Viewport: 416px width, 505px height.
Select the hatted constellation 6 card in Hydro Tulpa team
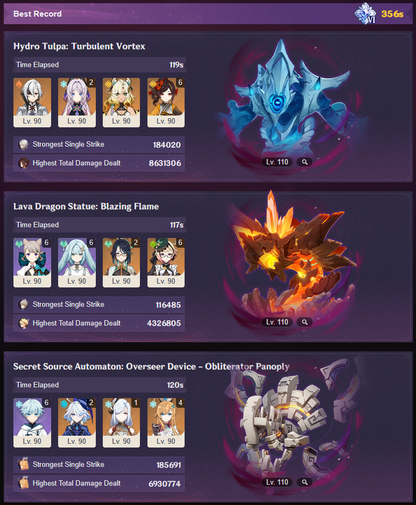[166, 103]
